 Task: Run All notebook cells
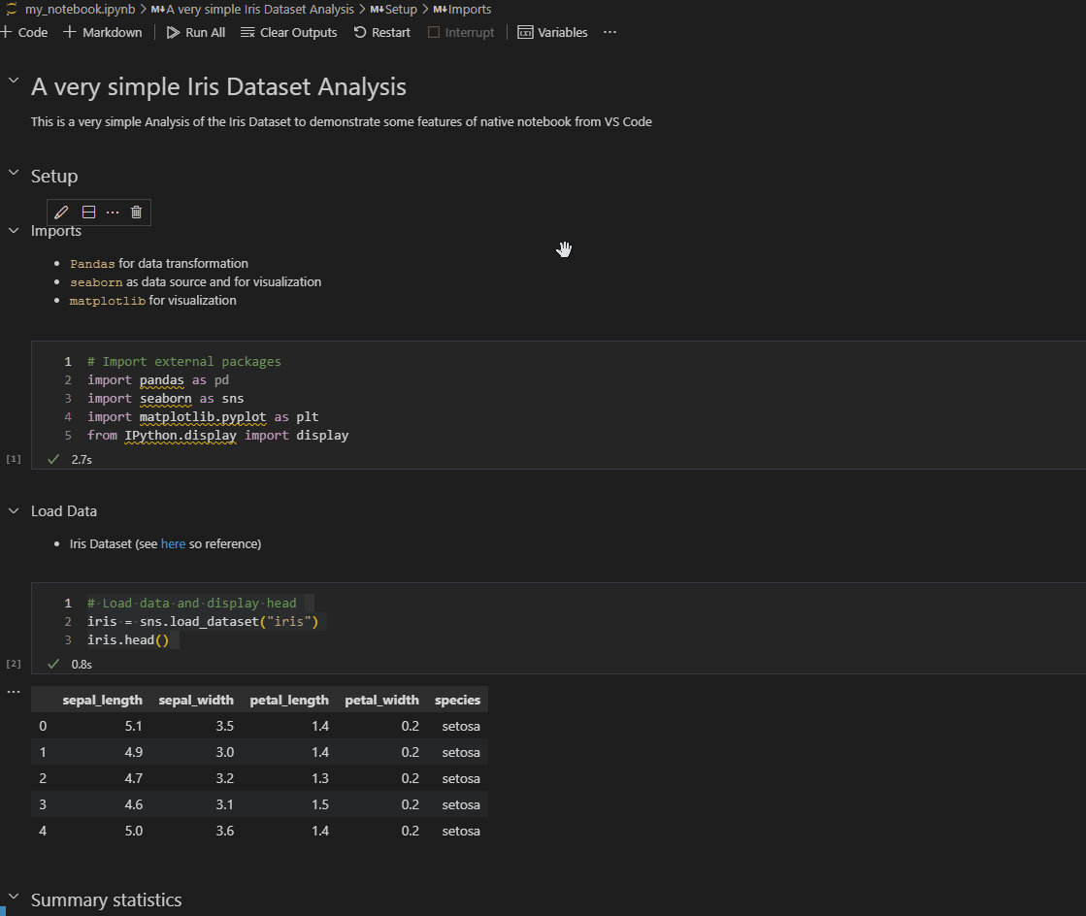[196, 33]
